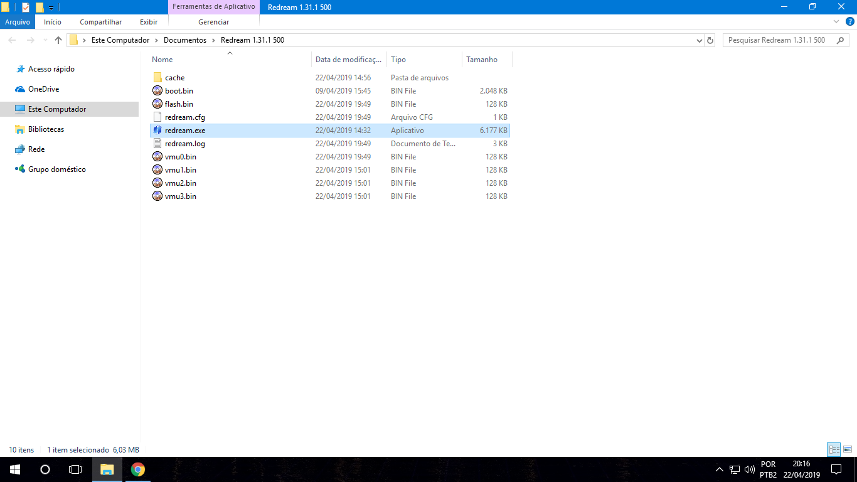Show hidden system tray icons
The width and height of the screenshot is (857, 482).
click(x=720, y=469)
